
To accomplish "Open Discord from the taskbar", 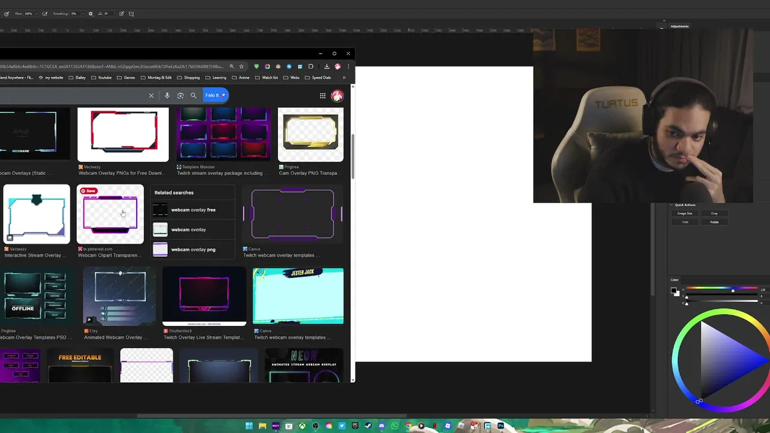I will pyautogui.click(x=381, y=426).
